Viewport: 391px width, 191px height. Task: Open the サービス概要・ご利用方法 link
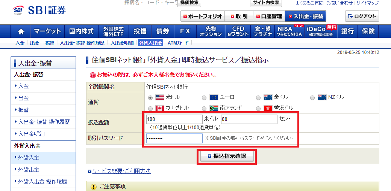pos(121,171)
